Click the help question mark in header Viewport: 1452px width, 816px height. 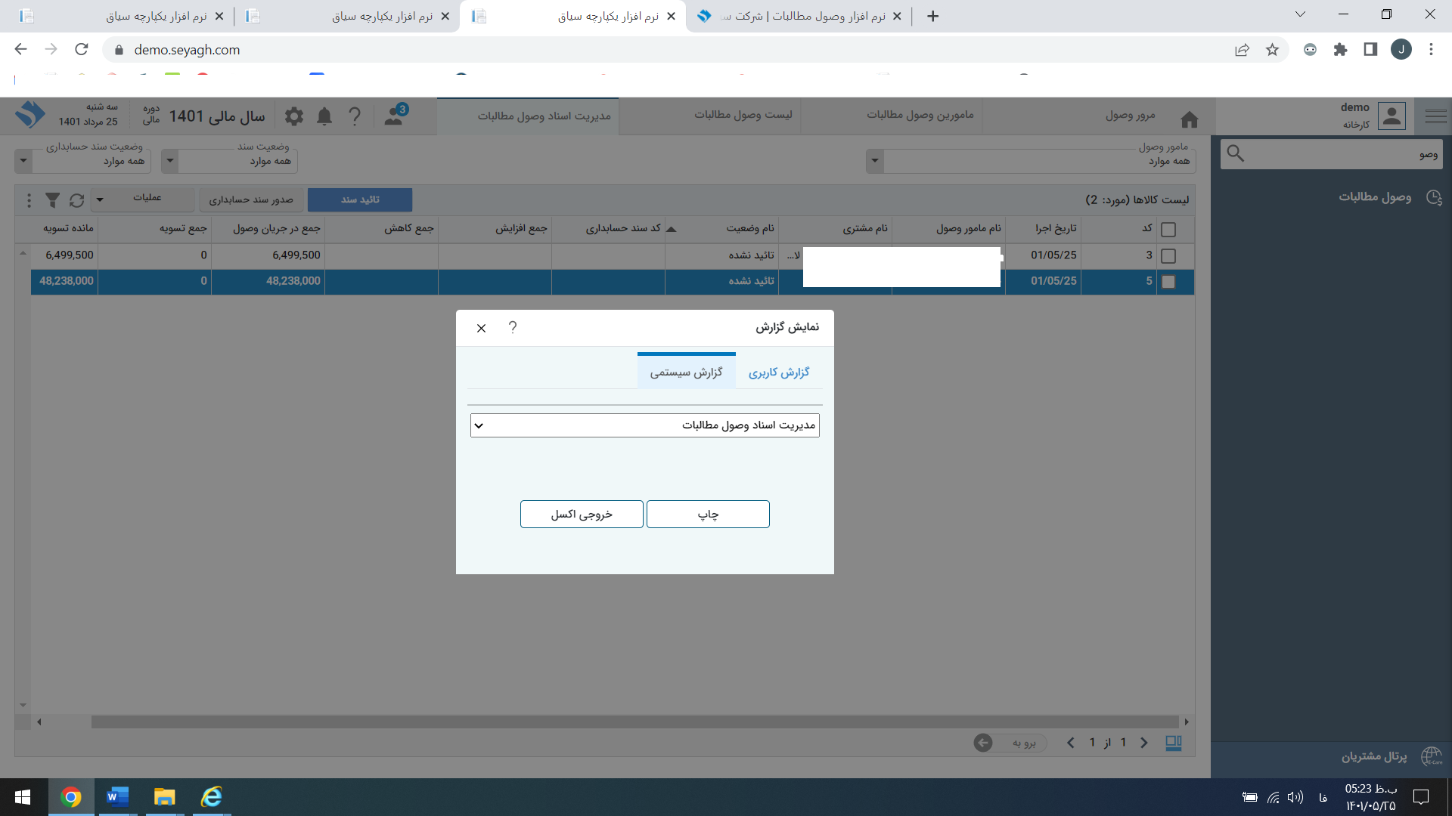(x=355, y=116)
